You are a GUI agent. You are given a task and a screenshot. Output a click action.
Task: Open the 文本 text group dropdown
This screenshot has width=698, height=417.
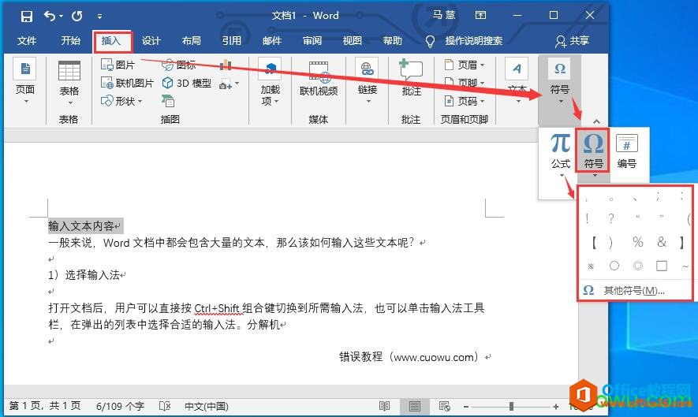517,81
